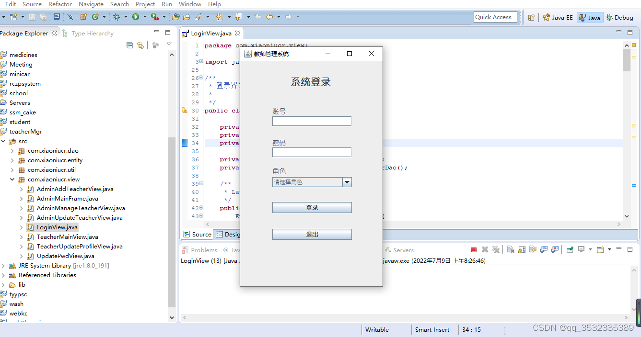Clear the console with Clear Console icon
This screenshot has height=337, width=641.
click(x=511, y=249)
